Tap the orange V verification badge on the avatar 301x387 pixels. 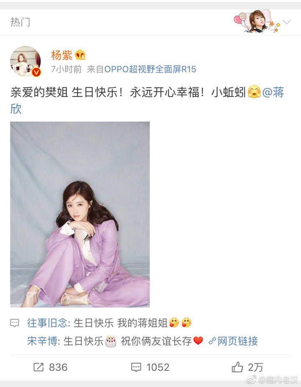click(x=36, y=72)
